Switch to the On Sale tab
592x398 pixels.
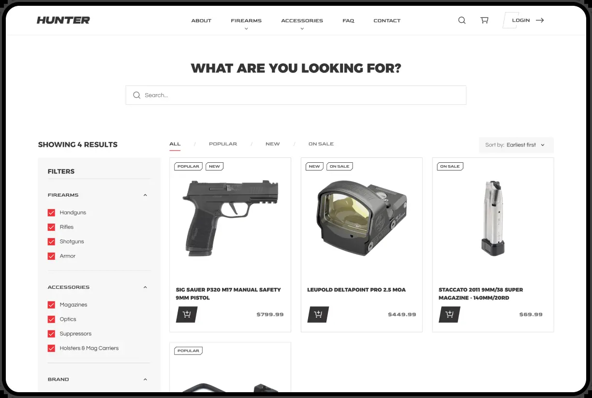[x=321, y=144]
